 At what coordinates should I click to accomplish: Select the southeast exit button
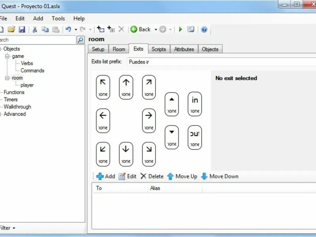pyautogui.click(x=149, y=154)
